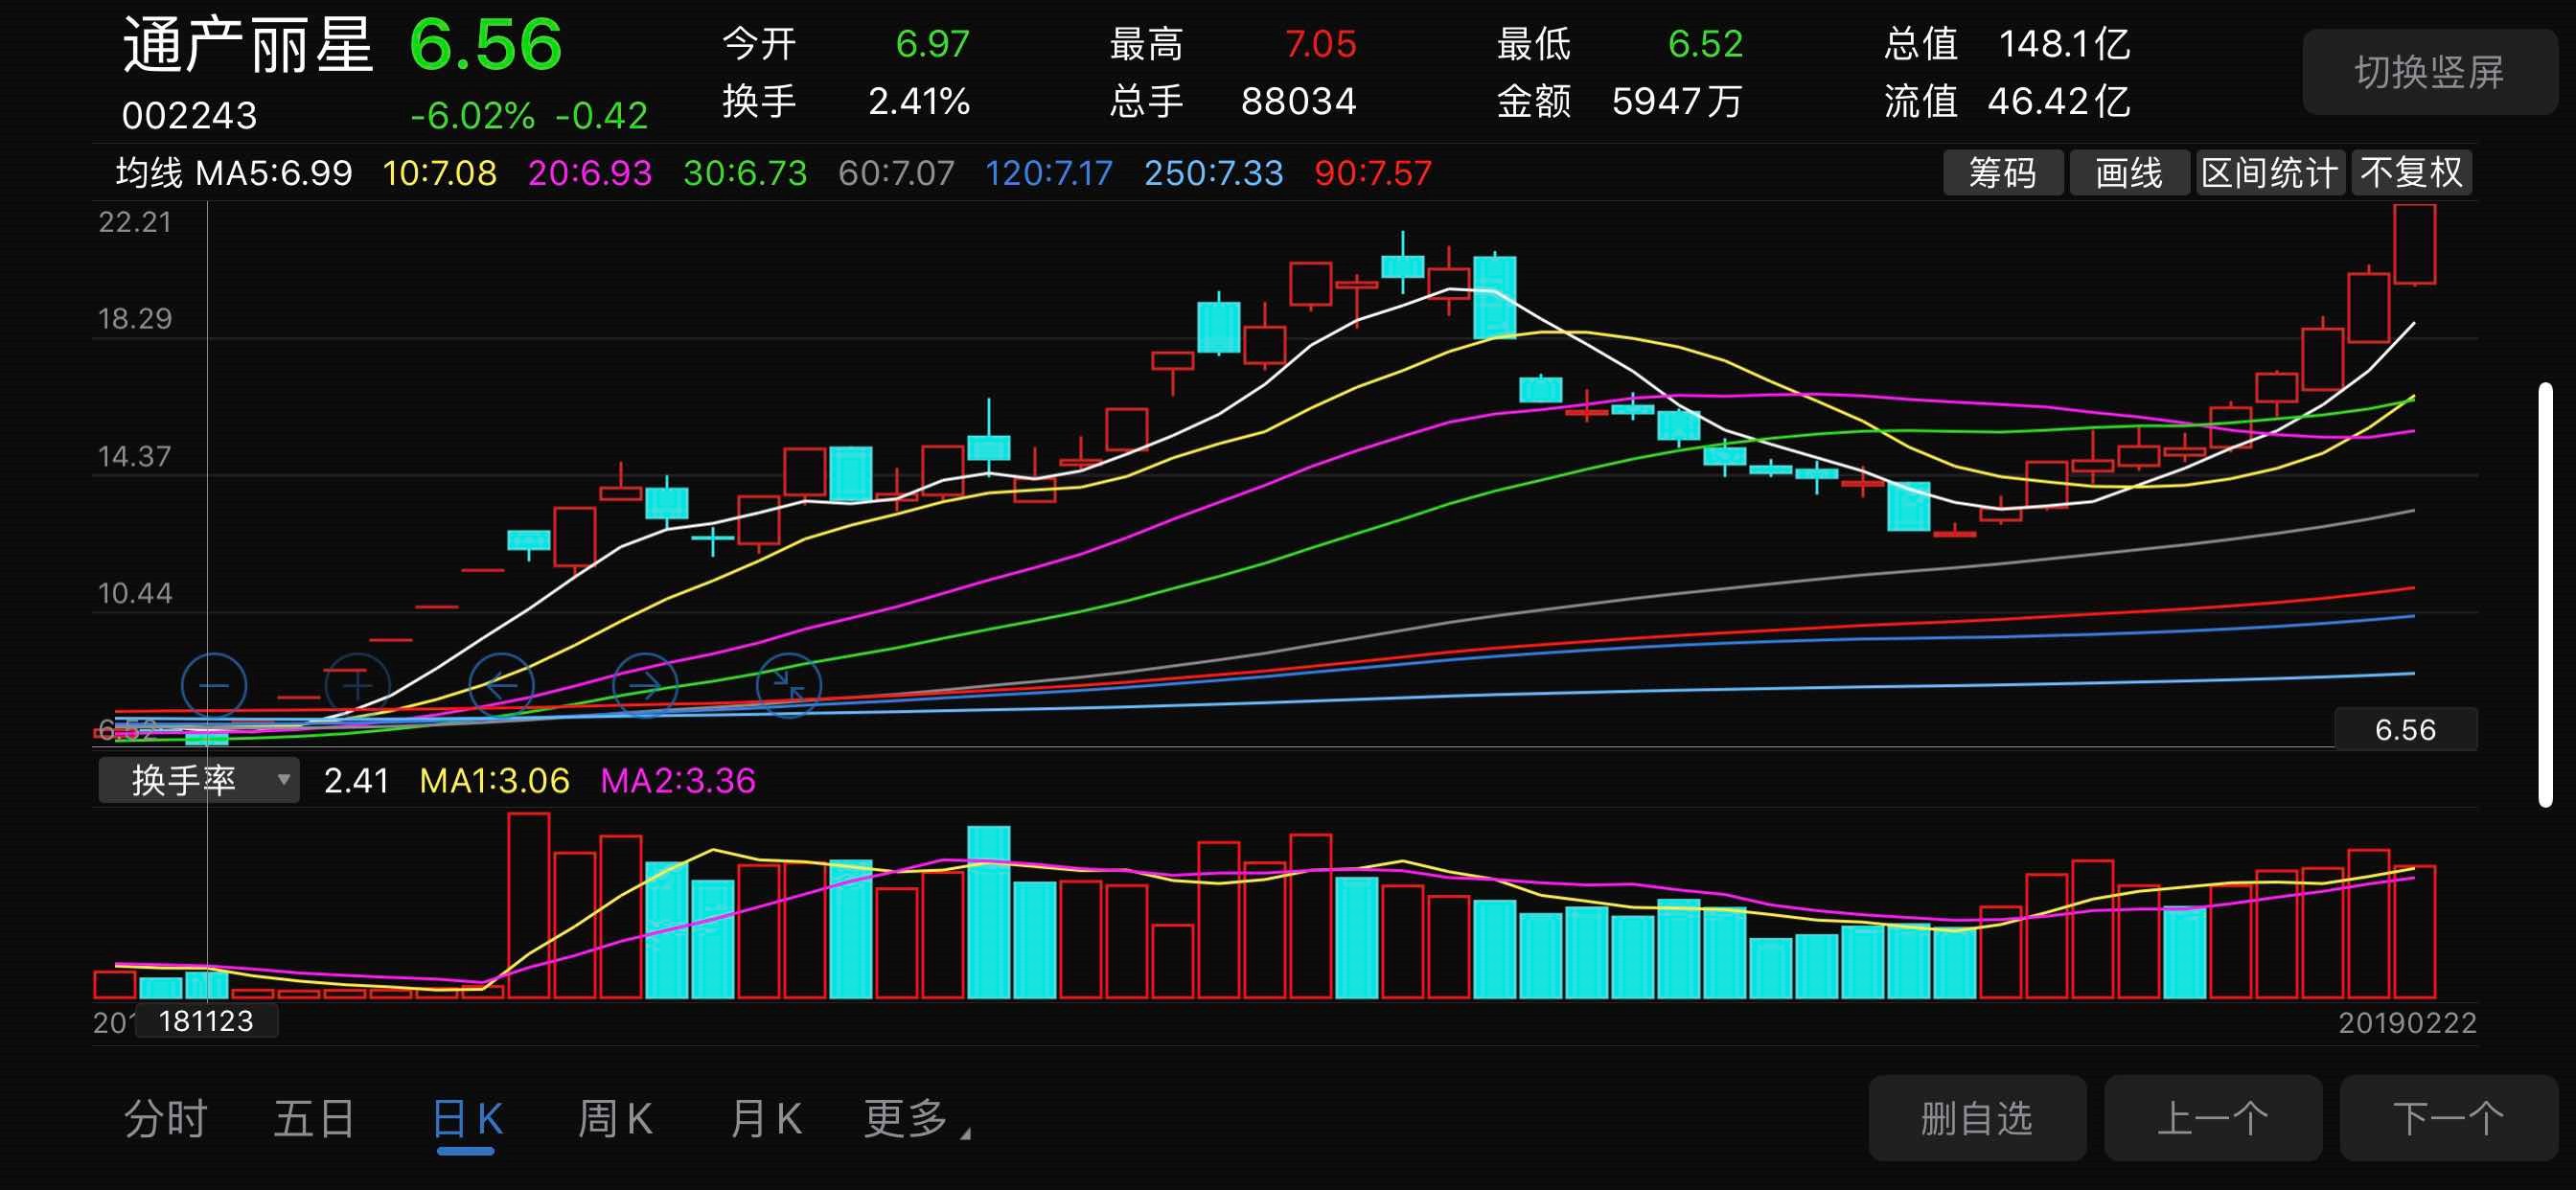Select the 日K tab
Viewport: 2576px width, 1190px height.
[467, 1119]
